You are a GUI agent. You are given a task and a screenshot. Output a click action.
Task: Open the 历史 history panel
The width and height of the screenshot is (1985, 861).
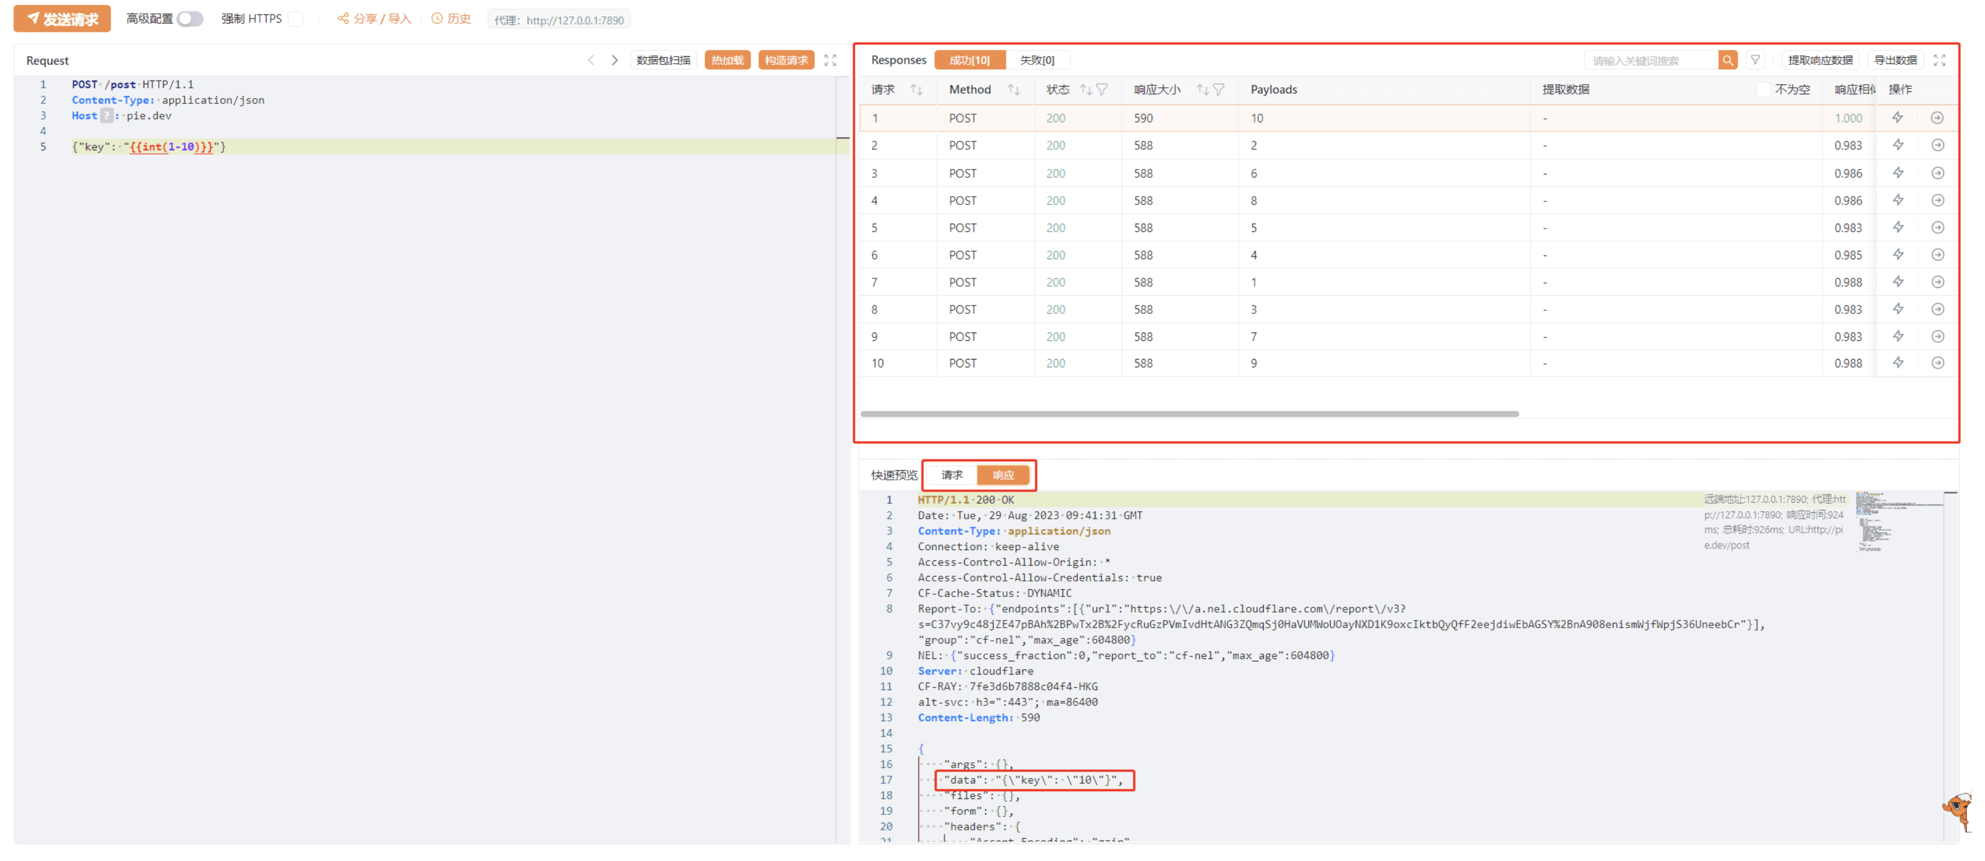452,19
